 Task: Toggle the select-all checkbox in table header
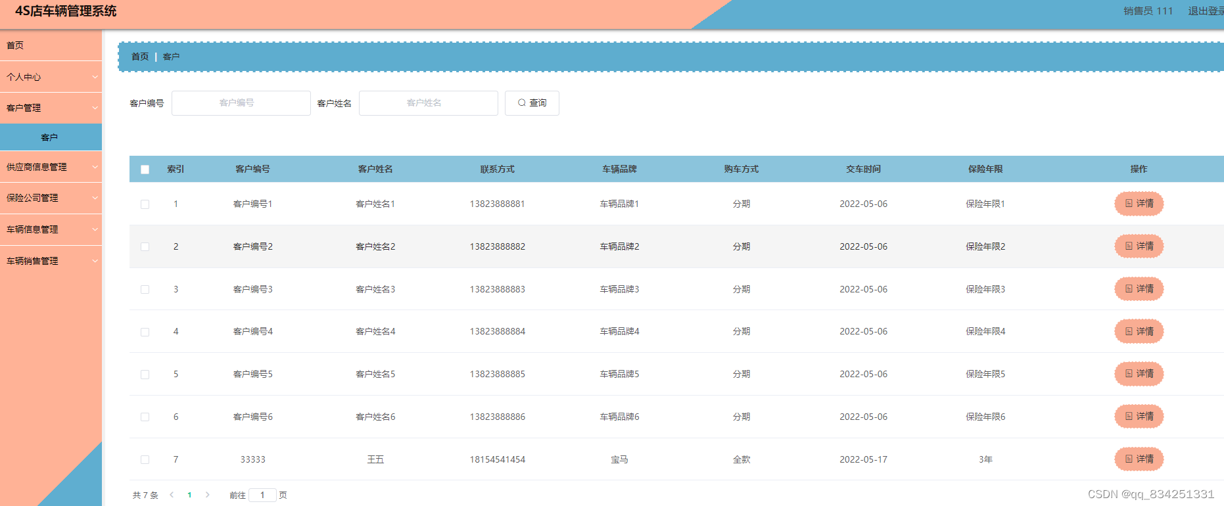point(145,170)
